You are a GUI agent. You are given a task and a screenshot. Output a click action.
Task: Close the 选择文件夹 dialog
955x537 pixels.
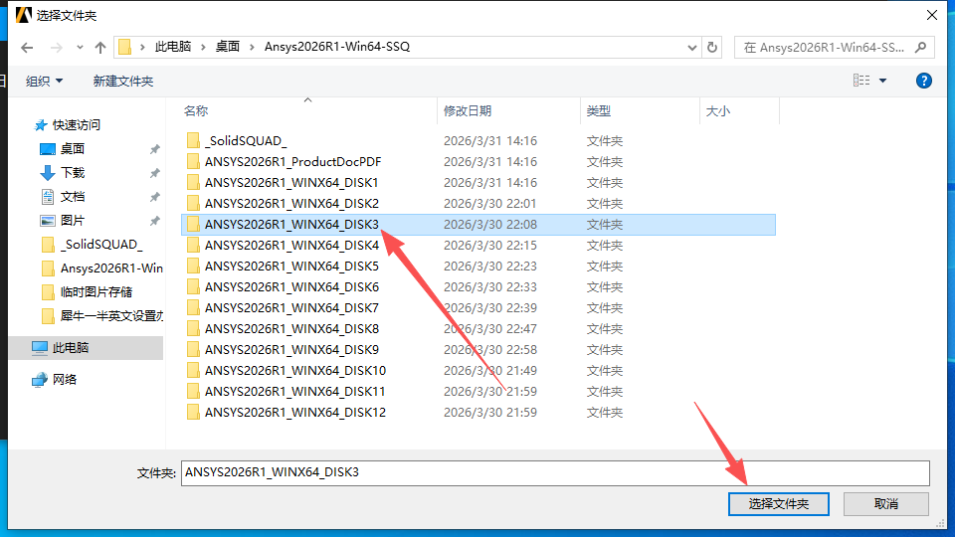click(x=932, y=15)
